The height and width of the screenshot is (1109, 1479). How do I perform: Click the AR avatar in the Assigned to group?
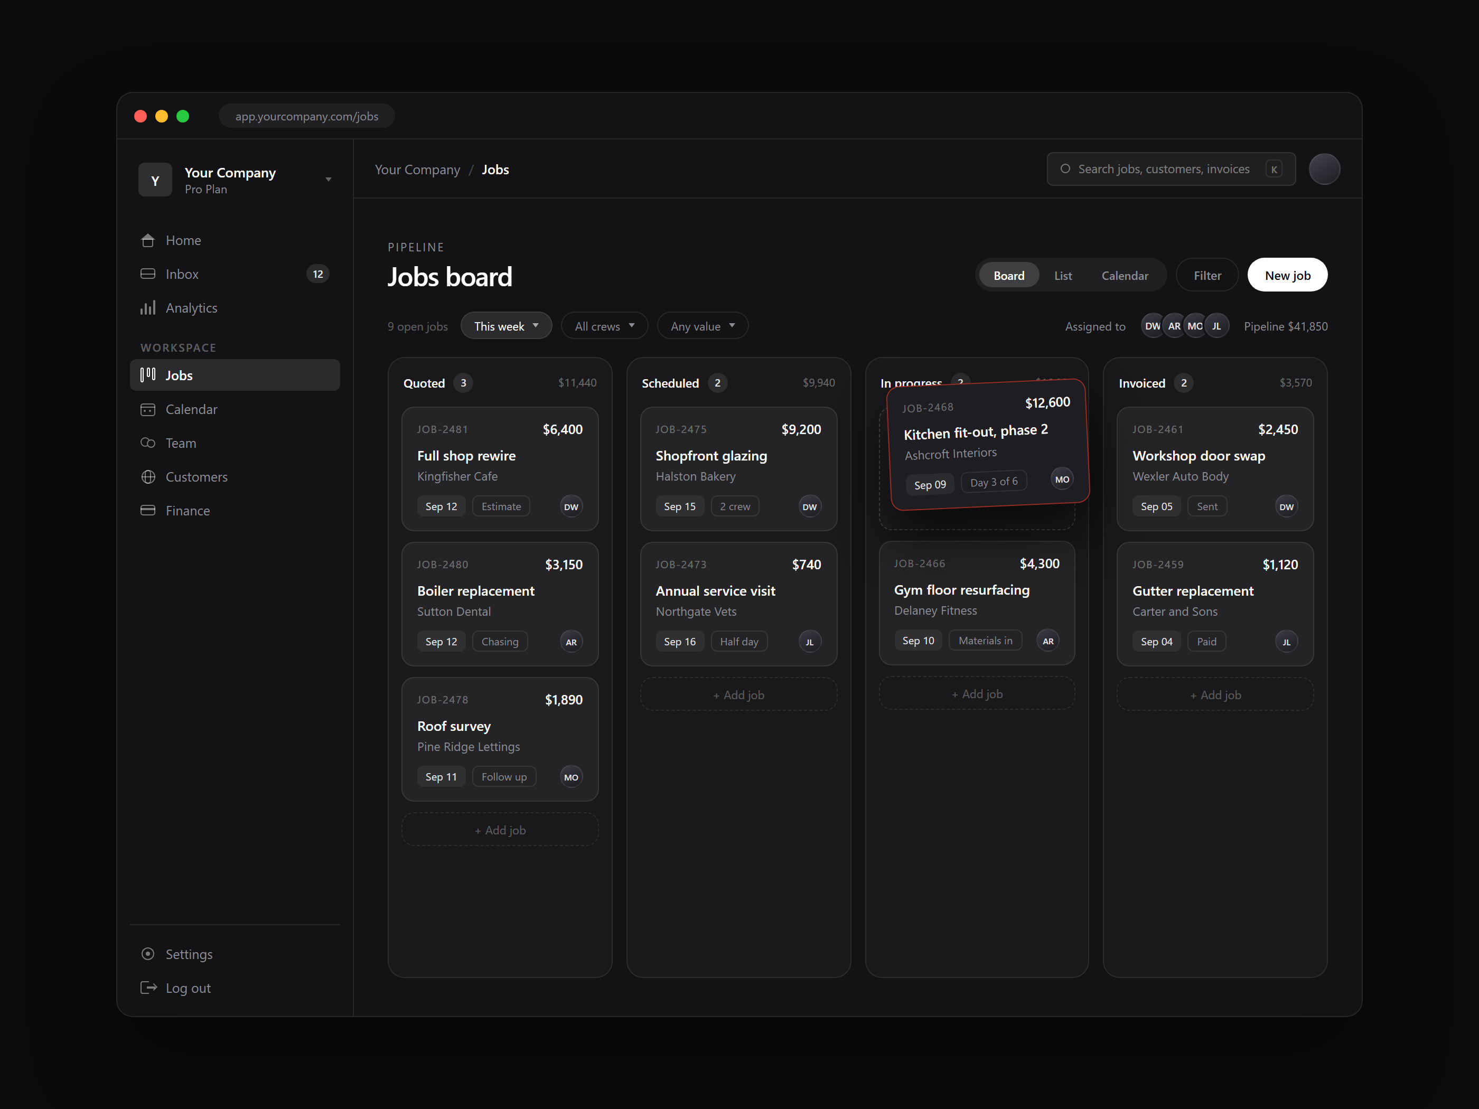coord(1174,326)
